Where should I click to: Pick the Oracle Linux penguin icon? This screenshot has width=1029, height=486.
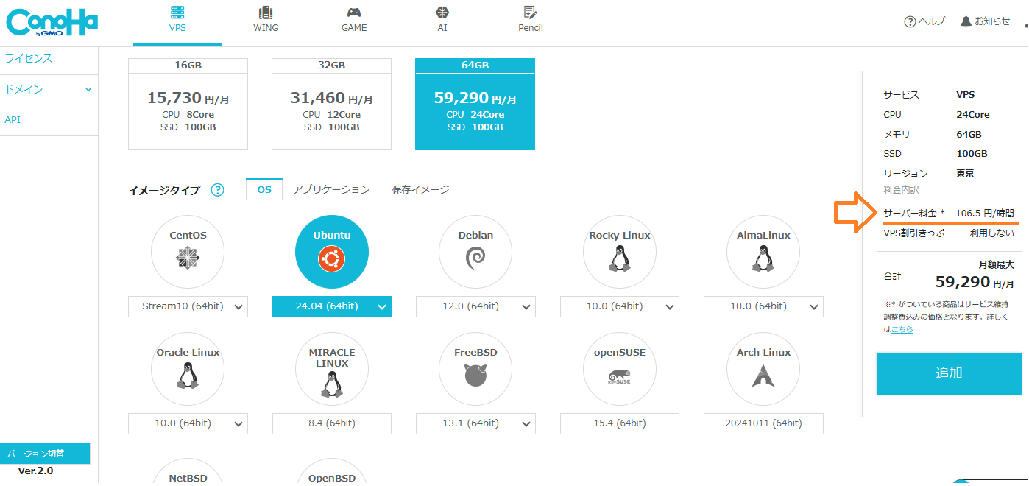(188, 376)
